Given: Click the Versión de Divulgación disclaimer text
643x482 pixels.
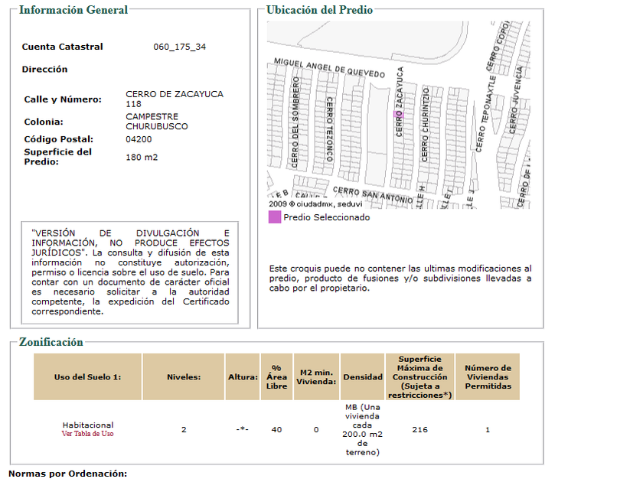Looking at the screenshot, I should pyautogui.click(x=130, y=272).
